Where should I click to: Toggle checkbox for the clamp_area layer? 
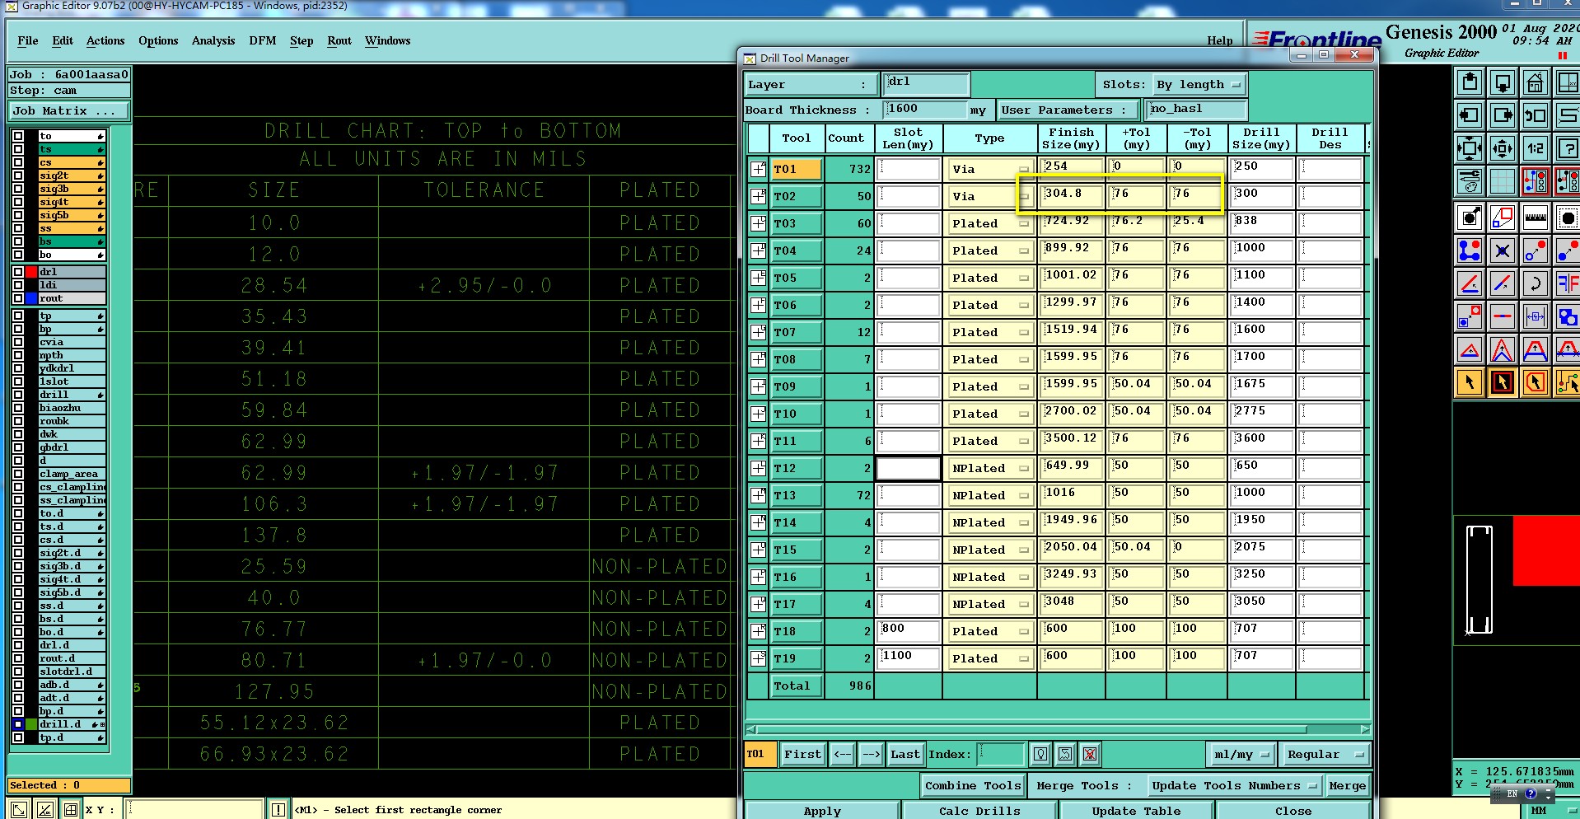pos(18,474)
